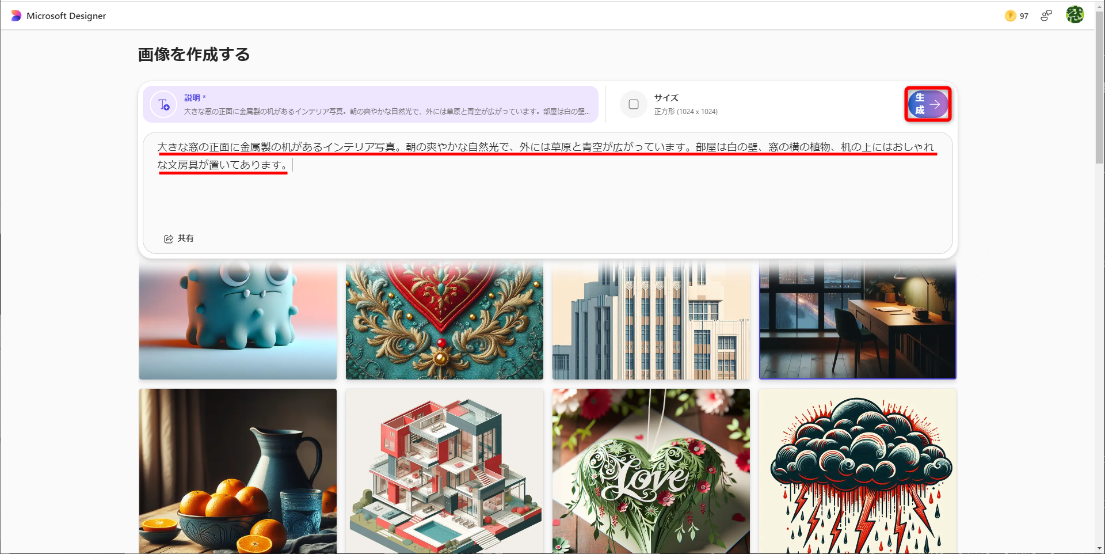
Task: Click the scrollbar up arrow
Action: (1100, 5)
